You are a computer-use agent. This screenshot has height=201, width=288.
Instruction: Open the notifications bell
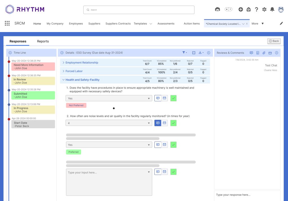point(272,10)
